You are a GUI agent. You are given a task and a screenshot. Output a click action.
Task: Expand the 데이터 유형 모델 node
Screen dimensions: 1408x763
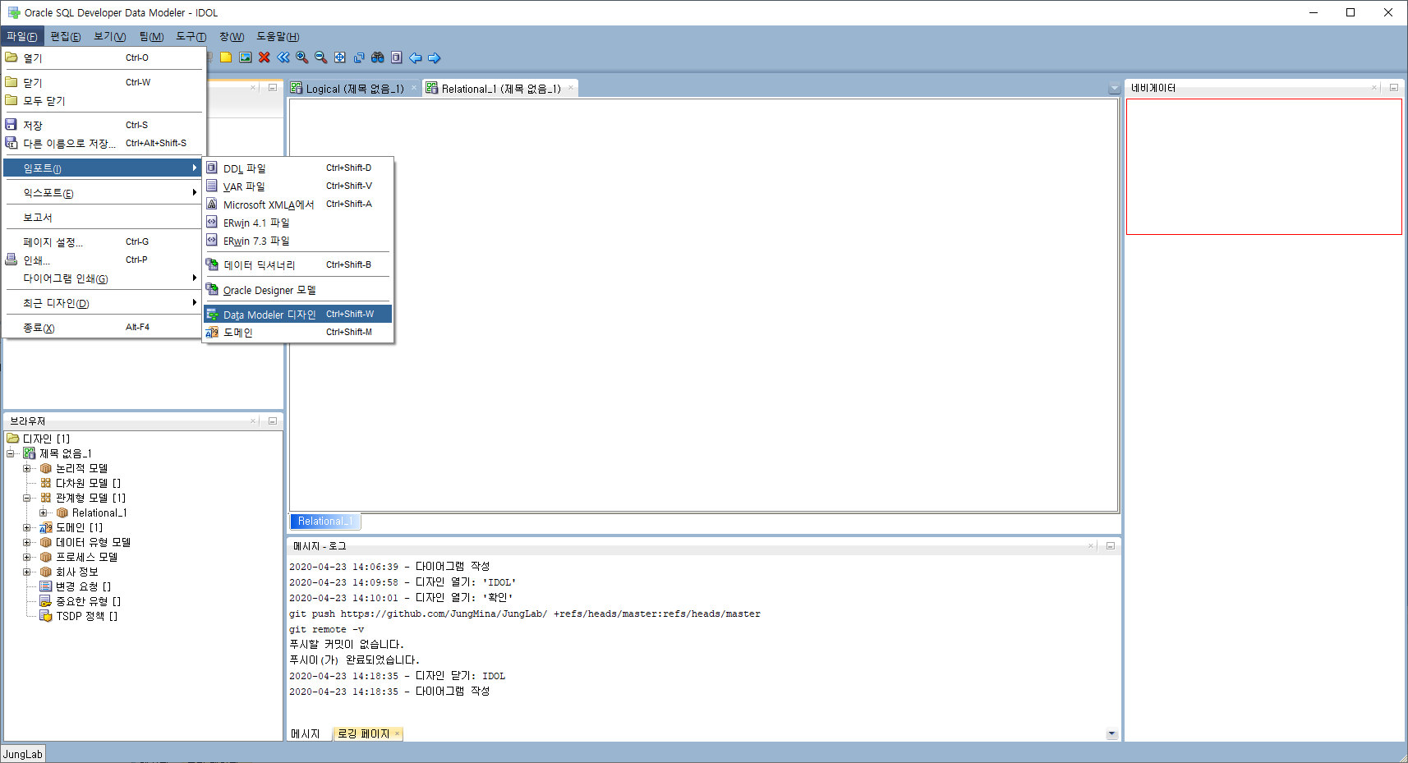[x=27, y=542]
